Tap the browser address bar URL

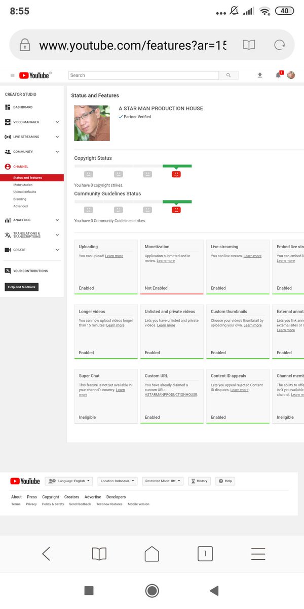133,45
